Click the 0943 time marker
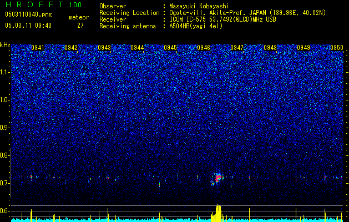 104,48
